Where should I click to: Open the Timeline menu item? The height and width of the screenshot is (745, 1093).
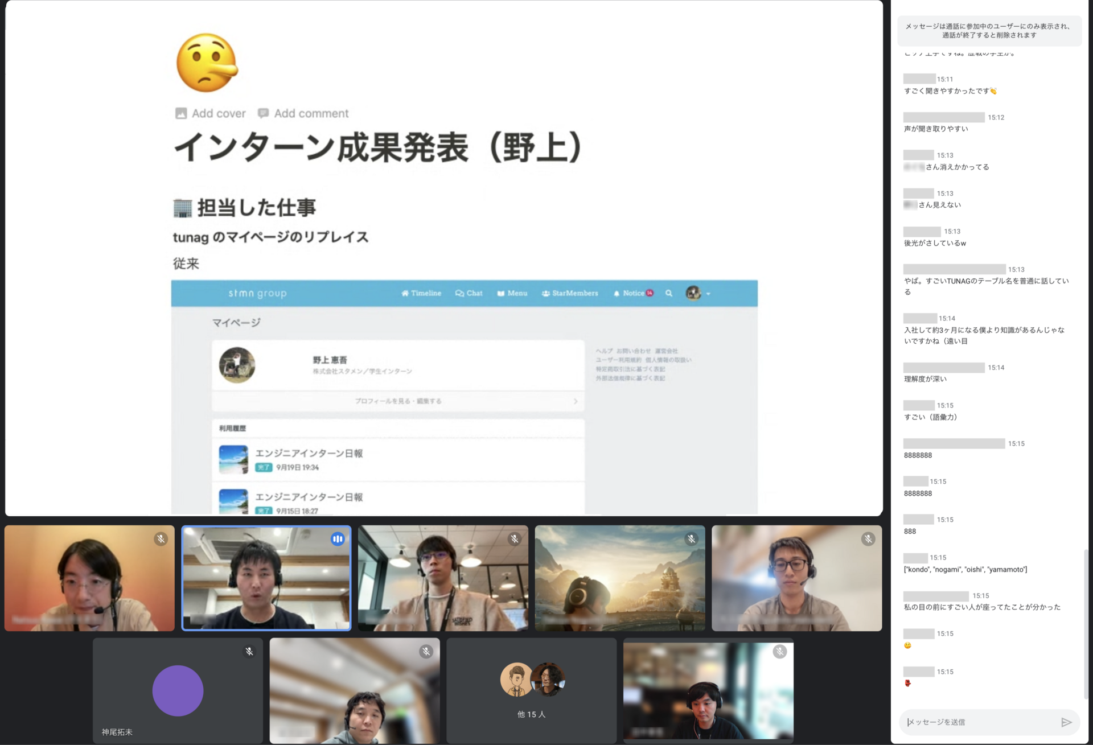(421, 293)
